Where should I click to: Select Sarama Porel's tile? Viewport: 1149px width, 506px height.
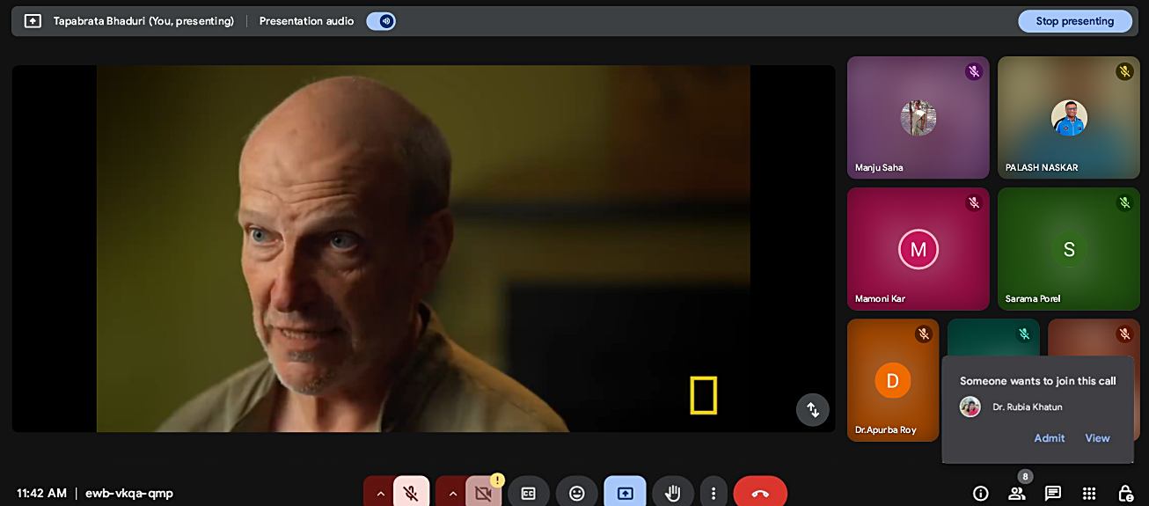pyautogui.click(x=1069, y=249)
